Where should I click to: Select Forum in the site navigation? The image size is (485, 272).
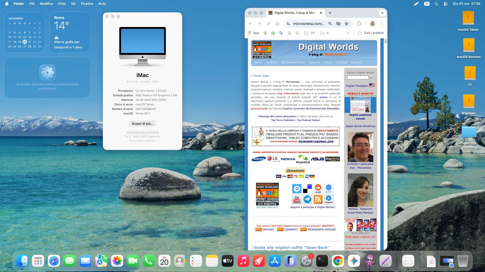pos(328,62)
